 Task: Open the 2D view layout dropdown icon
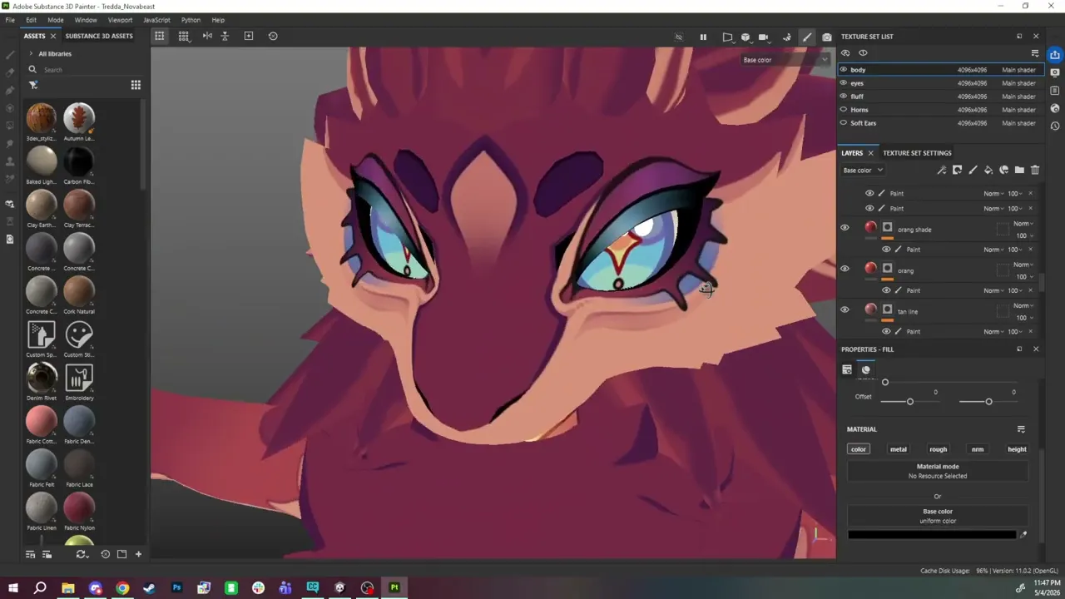183,36
